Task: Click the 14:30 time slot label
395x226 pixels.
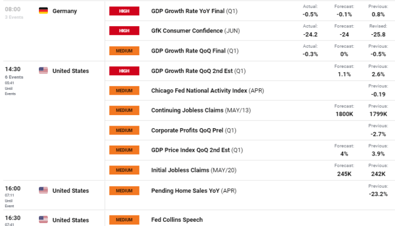Action: (13, 70)
